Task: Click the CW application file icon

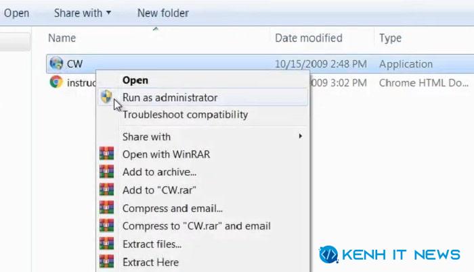Action: point(56,63)
